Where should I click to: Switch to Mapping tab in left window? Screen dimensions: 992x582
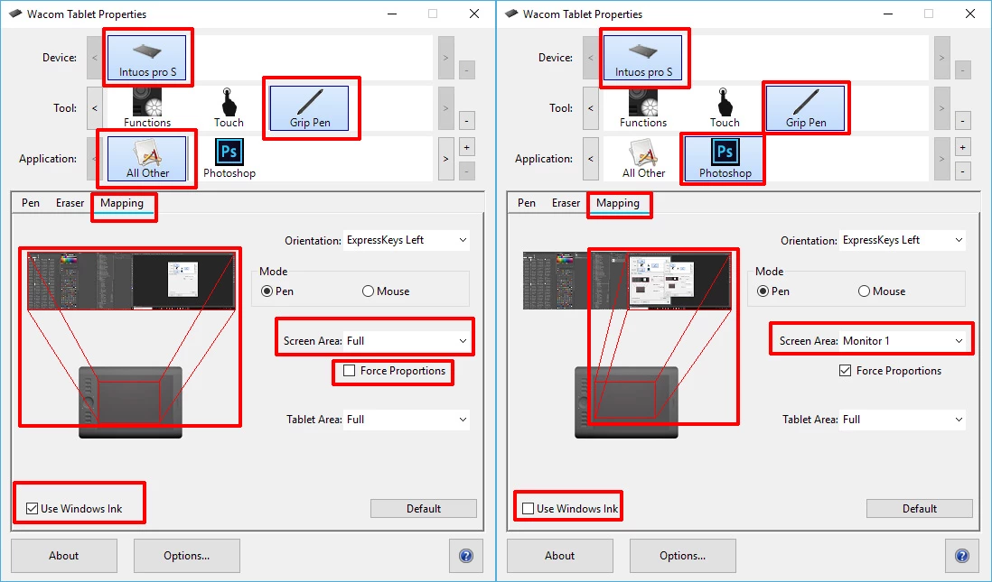click(122, 203)
